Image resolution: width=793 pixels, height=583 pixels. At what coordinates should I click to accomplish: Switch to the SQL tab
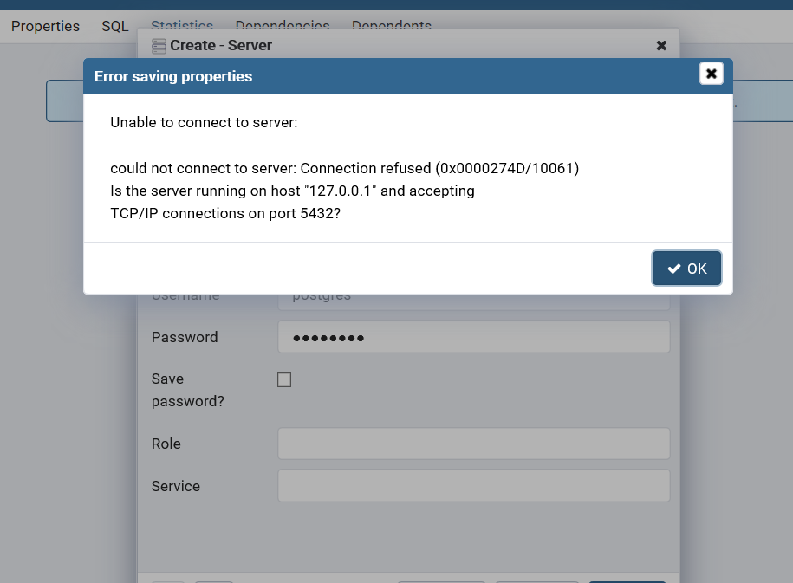115,26
